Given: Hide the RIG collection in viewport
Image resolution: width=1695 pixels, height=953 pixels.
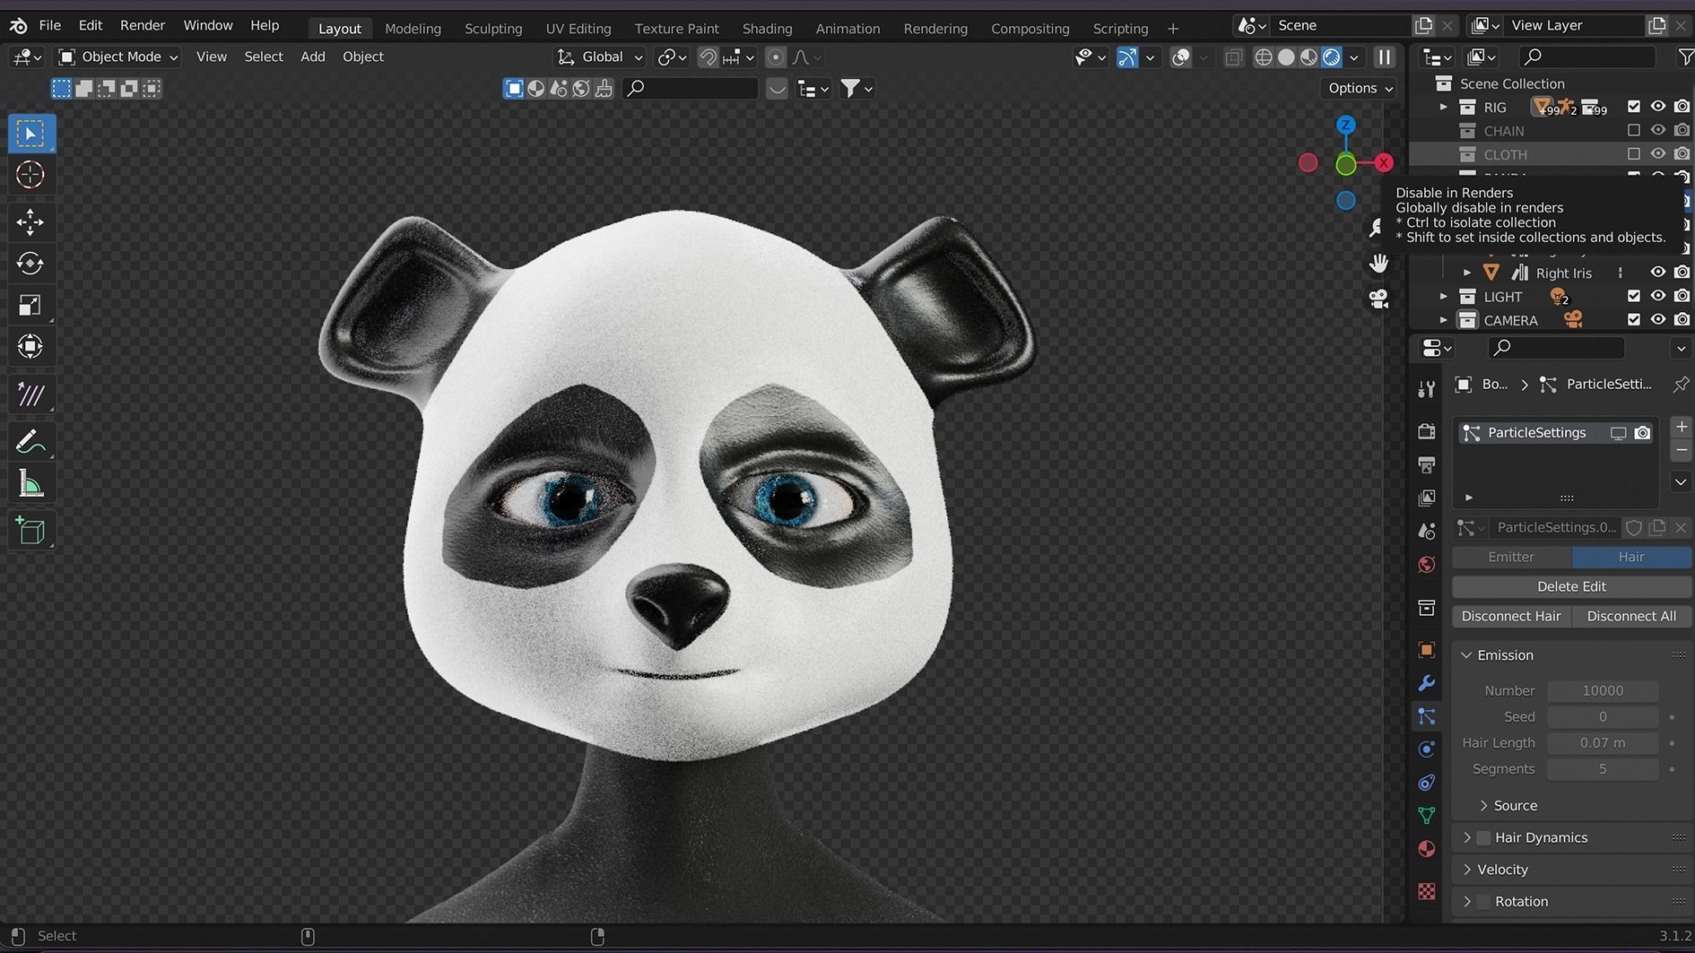Looking at the screenshot, I should [x=1658, y=107].
